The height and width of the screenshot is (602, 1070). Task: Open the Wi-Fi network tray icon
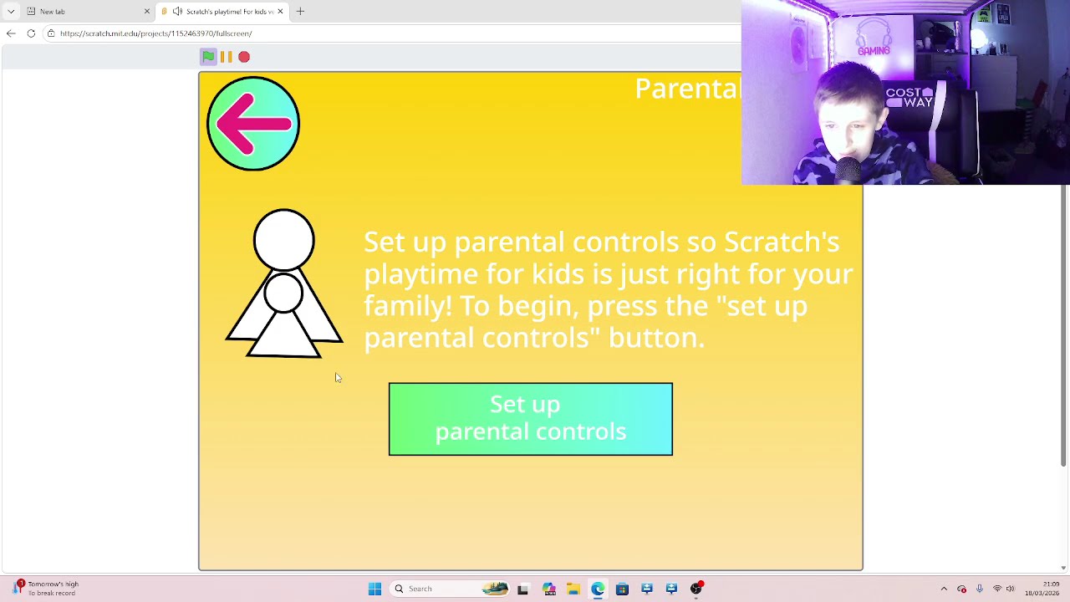click(x=997, y=589)
